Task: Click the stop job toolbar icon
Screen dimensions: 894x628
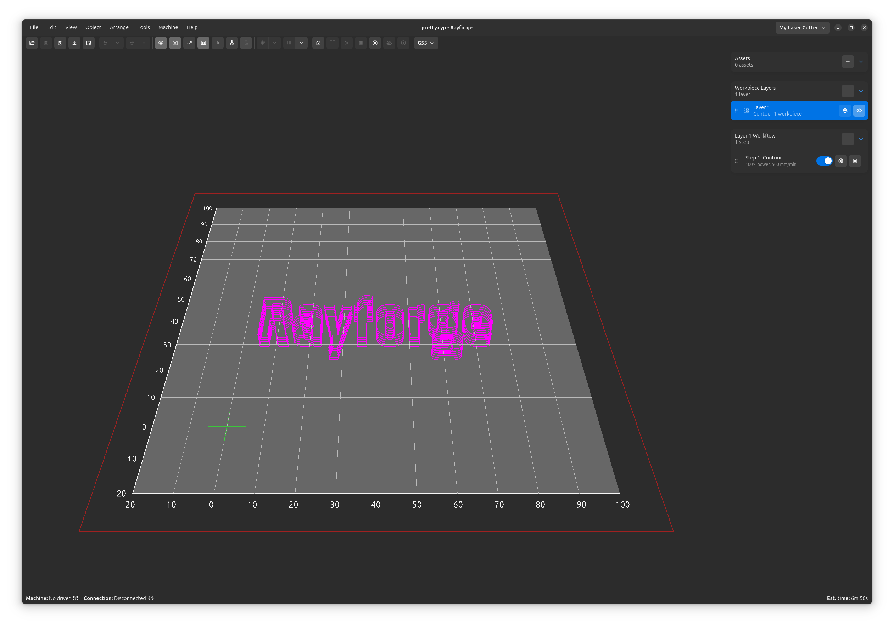Action: pos(375,43)
